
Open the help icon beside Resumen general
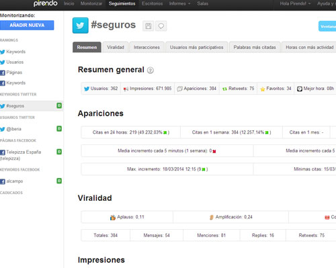(151, 71)
